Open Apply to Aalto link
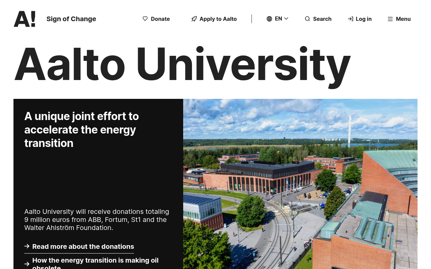The width and height of the screenshot is (431, 269). coord(218,19)
